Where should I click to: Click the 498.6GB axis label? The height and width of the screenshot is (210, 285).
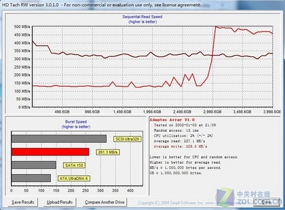62,112
